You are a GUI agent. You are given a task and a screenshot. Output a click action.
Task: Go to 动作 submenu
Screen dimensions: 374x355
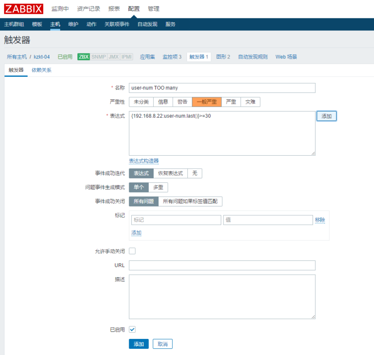[x=91, y=24]
